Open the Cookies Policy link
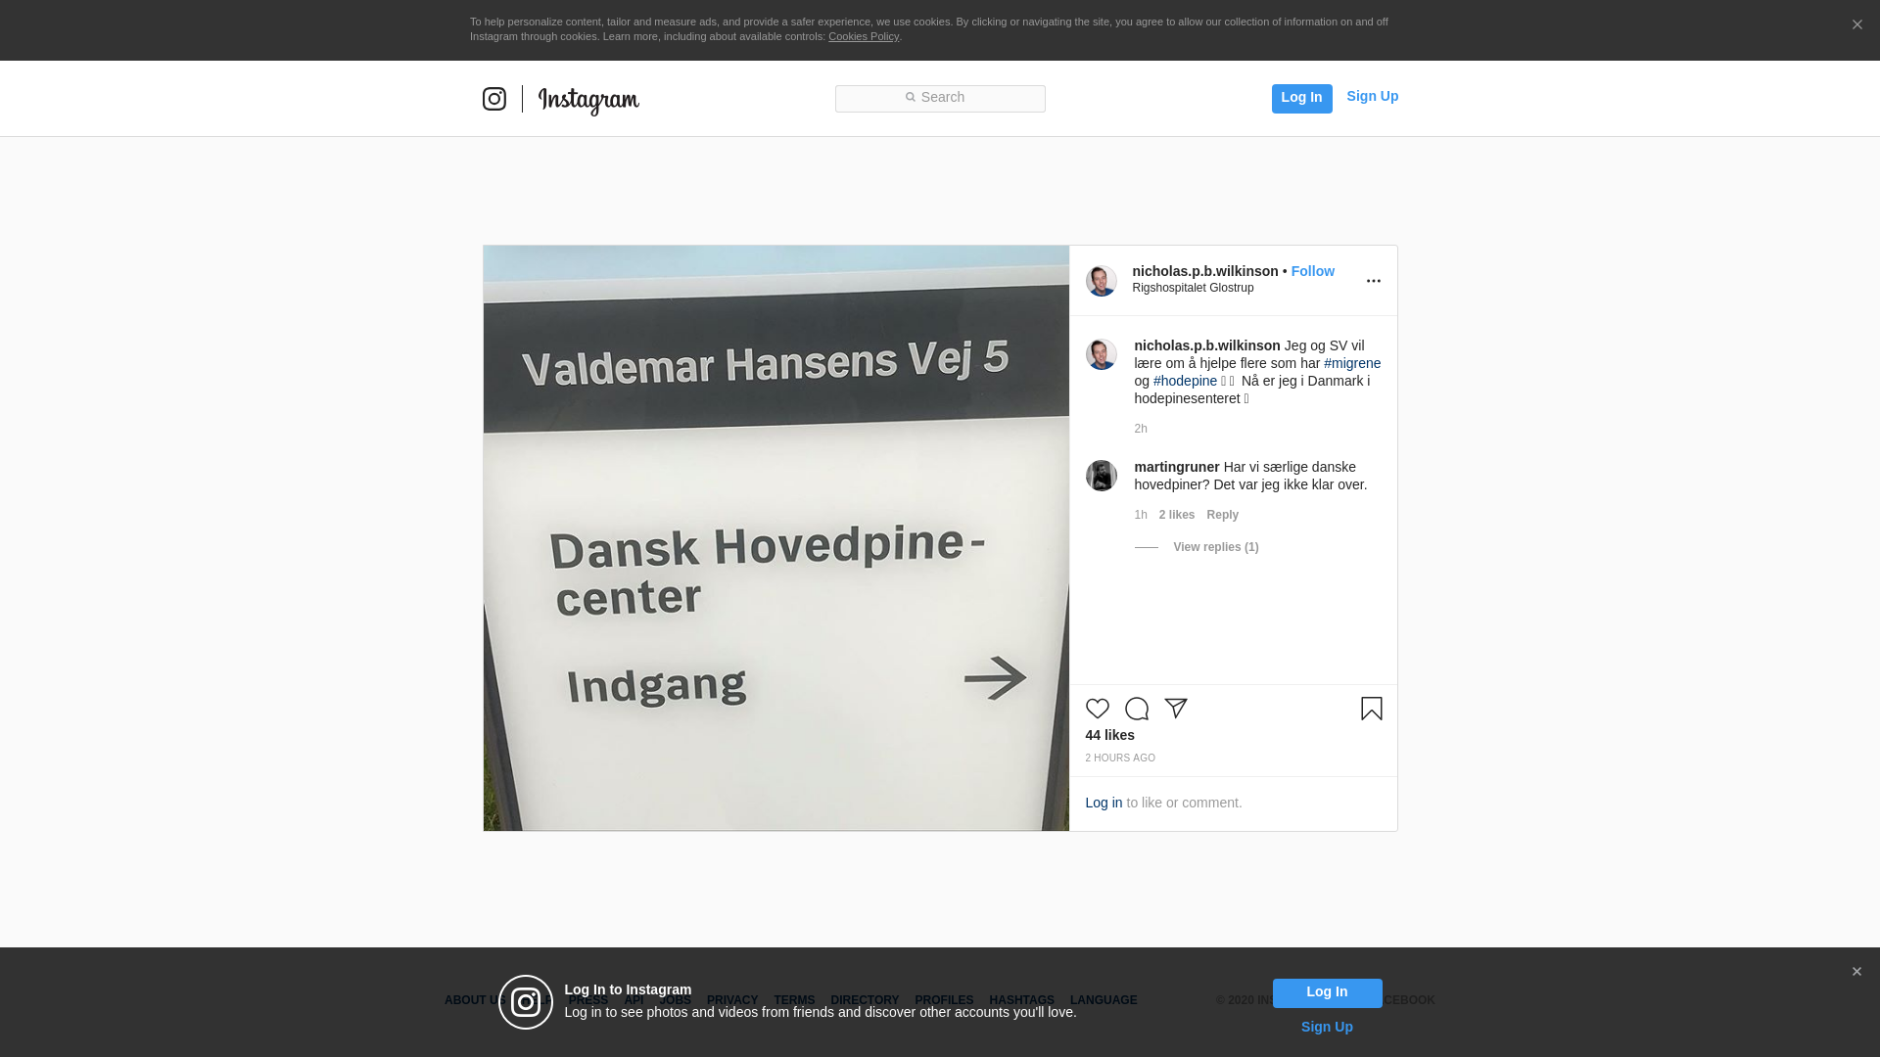Image resolution: width=1880 pixels, height=1057 pixels. click(x=864, y=36)
